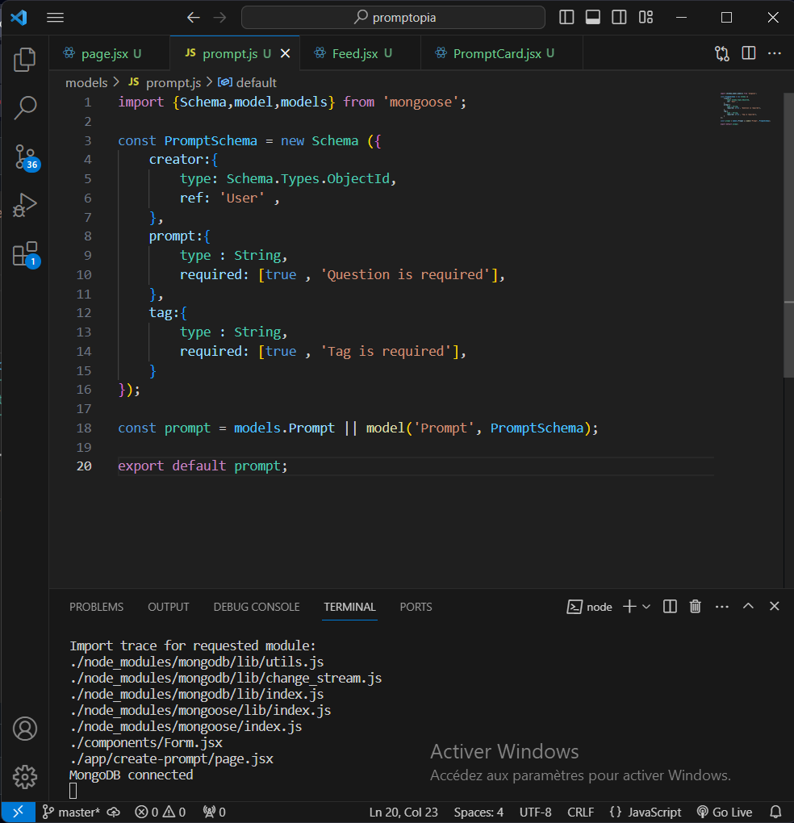Maximize the terminal panel with the chevron

tap(747, 606)
